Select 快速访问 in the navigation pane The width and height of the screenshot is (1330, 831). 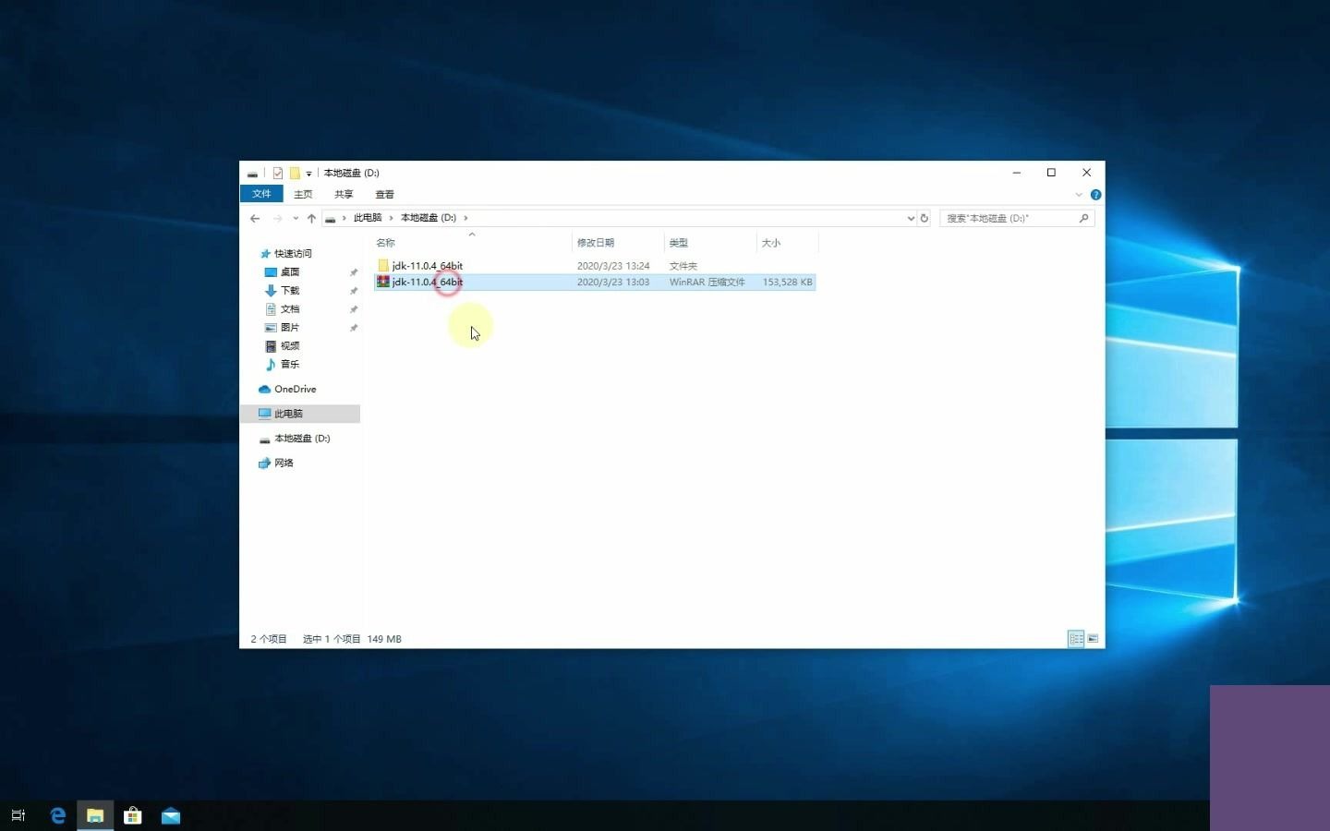click(293, 254)
